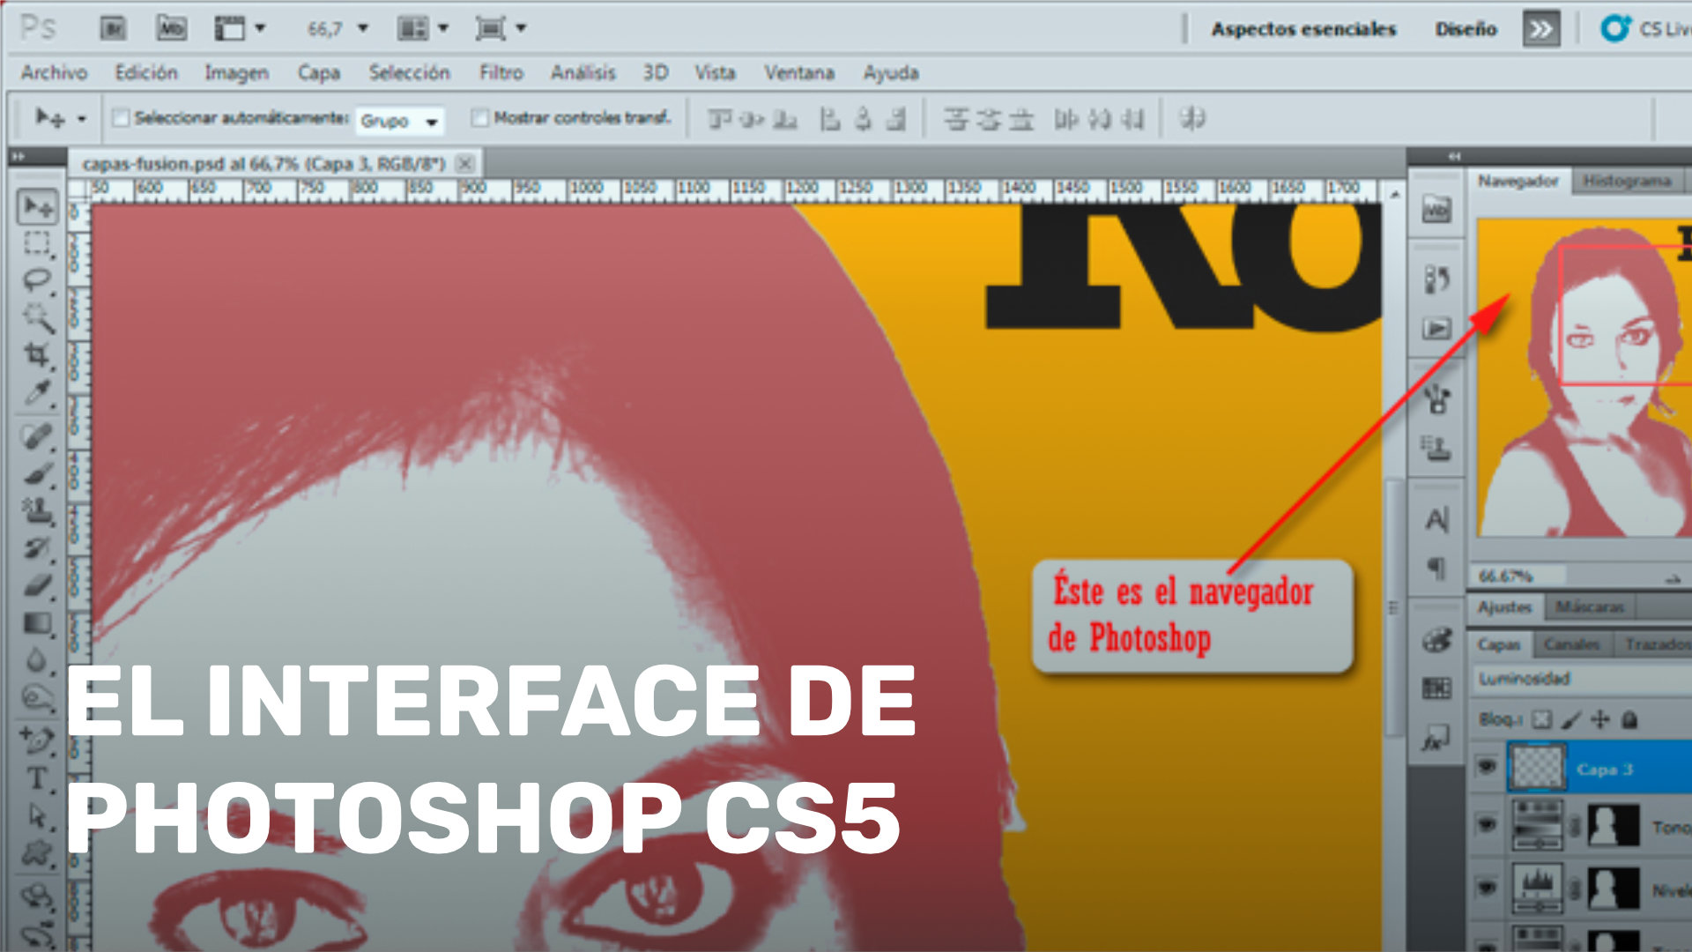Select the Blur tool
1692x952 pixels.
point(37,660)
